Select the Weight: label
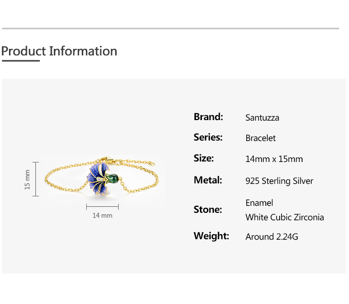 pos(211,236)
